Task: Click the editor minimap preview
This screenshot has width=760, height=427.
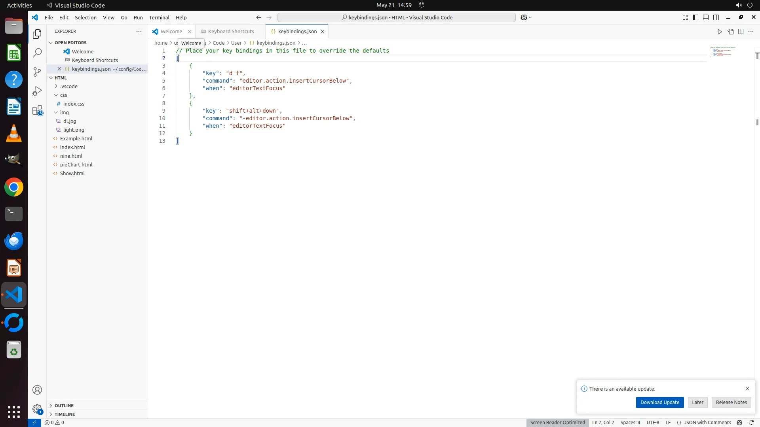Action: pos(723,52)
